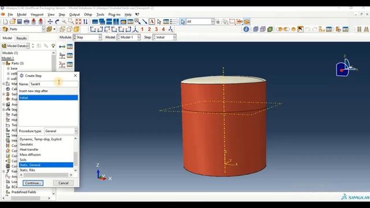This screenshot has height=208, width=370.
Task: Open the Step menu
Action: [62, 14]
